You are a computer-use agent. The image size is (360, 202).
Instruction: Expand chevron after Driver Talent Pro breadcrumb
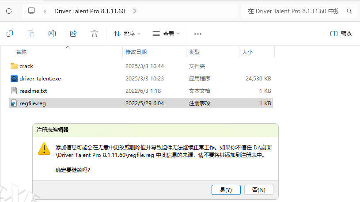pyautogui.click(x=135, y=11)
